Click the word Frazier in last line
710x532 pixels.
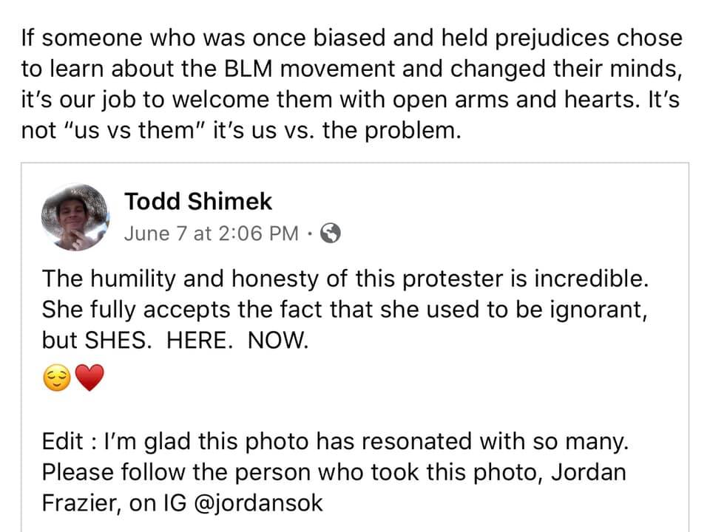(81, 503)
